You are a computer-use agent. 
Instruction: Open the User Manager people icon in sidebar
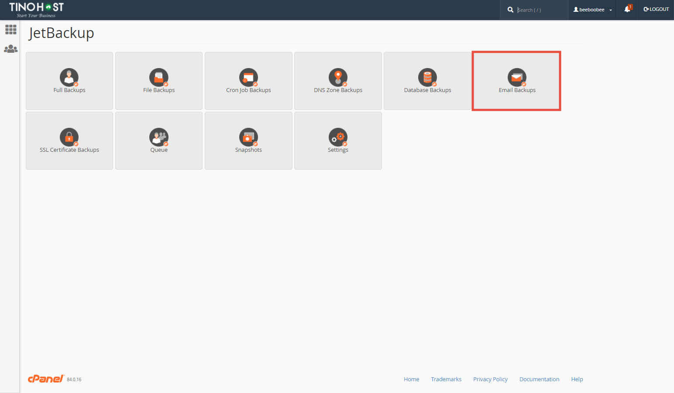[x=10, y=49]
